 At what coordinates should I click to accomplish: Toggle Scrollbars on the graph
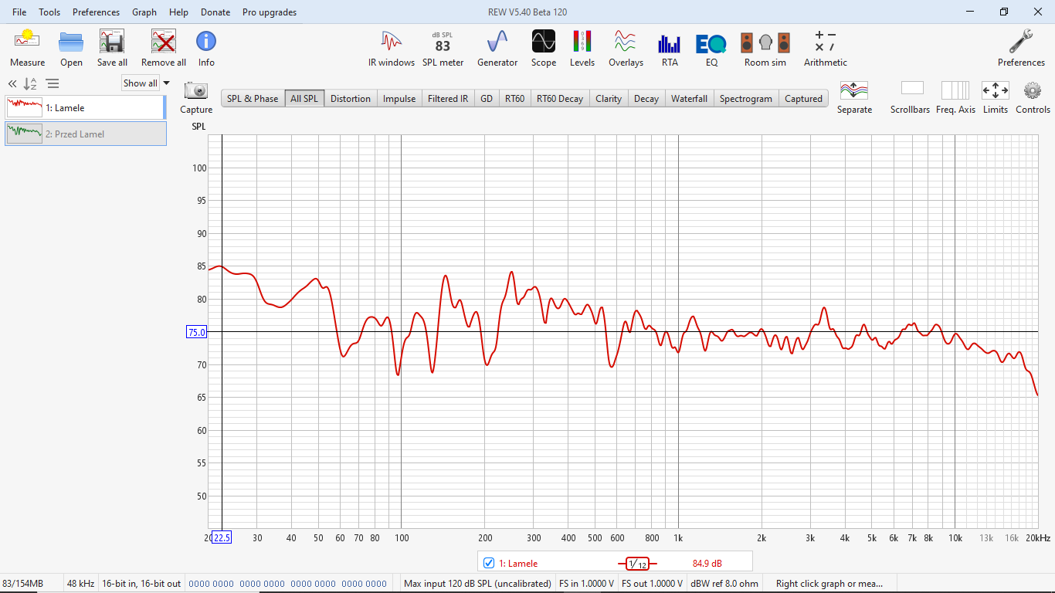click(x=910, y=97)
